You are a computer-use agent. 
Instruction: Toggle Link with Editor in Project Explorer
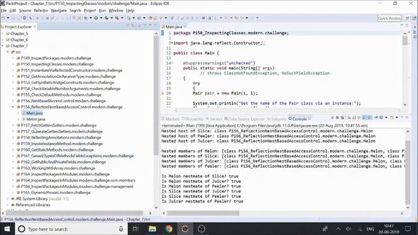tap(133, 25)
